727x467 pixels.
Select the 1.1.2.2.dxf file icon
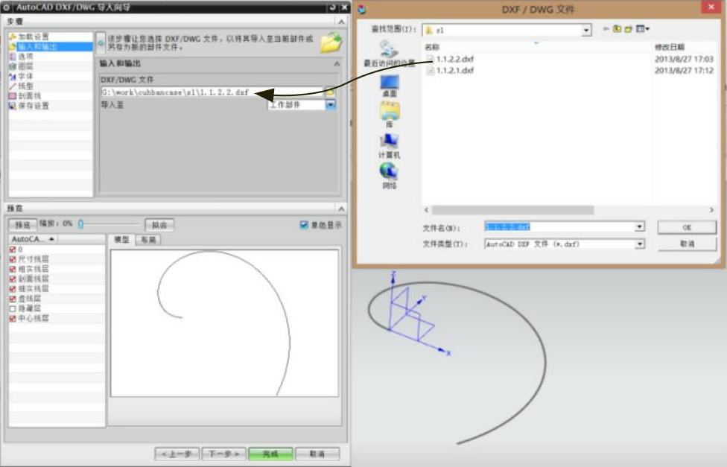click(431, 59)
